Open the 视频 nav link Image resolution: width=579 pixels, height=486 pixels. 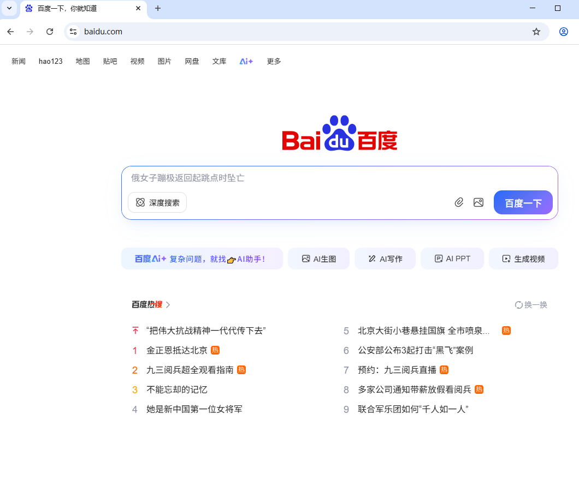tap(137, 61)
